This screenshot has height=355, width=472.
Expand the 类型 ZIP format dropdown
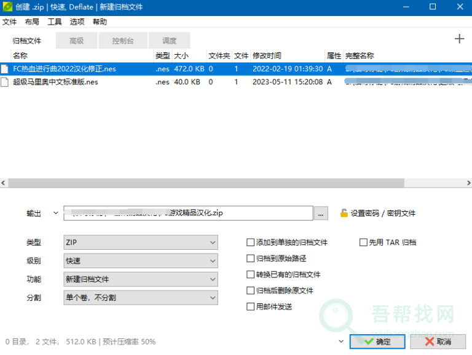pyautogui.click(x=140, y=242)
